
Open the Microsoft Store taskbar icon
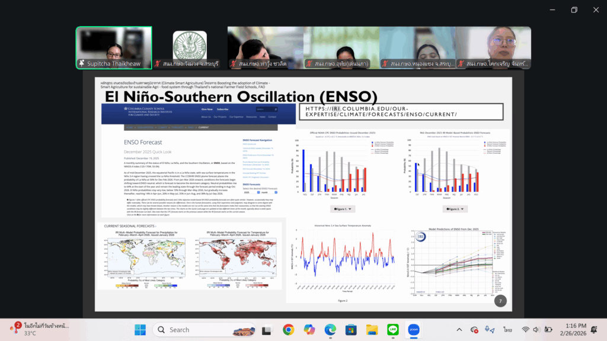point(351,330)
